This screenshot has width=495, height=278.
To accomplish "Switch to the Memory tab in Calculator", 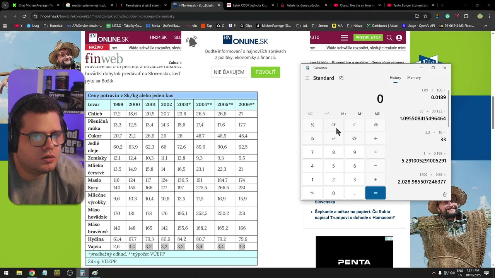I will tap(414, 78).
